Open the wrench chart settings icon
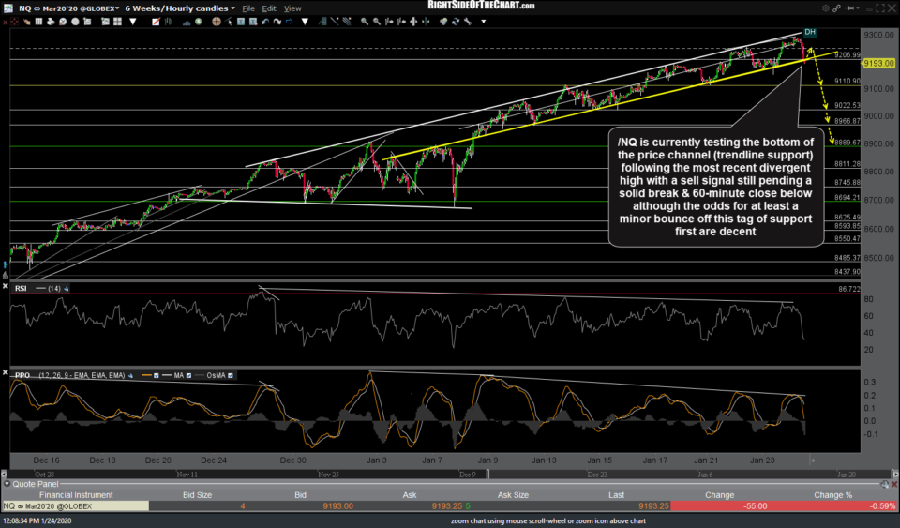Image resolution: width=900 pixels, height=528 pixels. coord(468,22)
